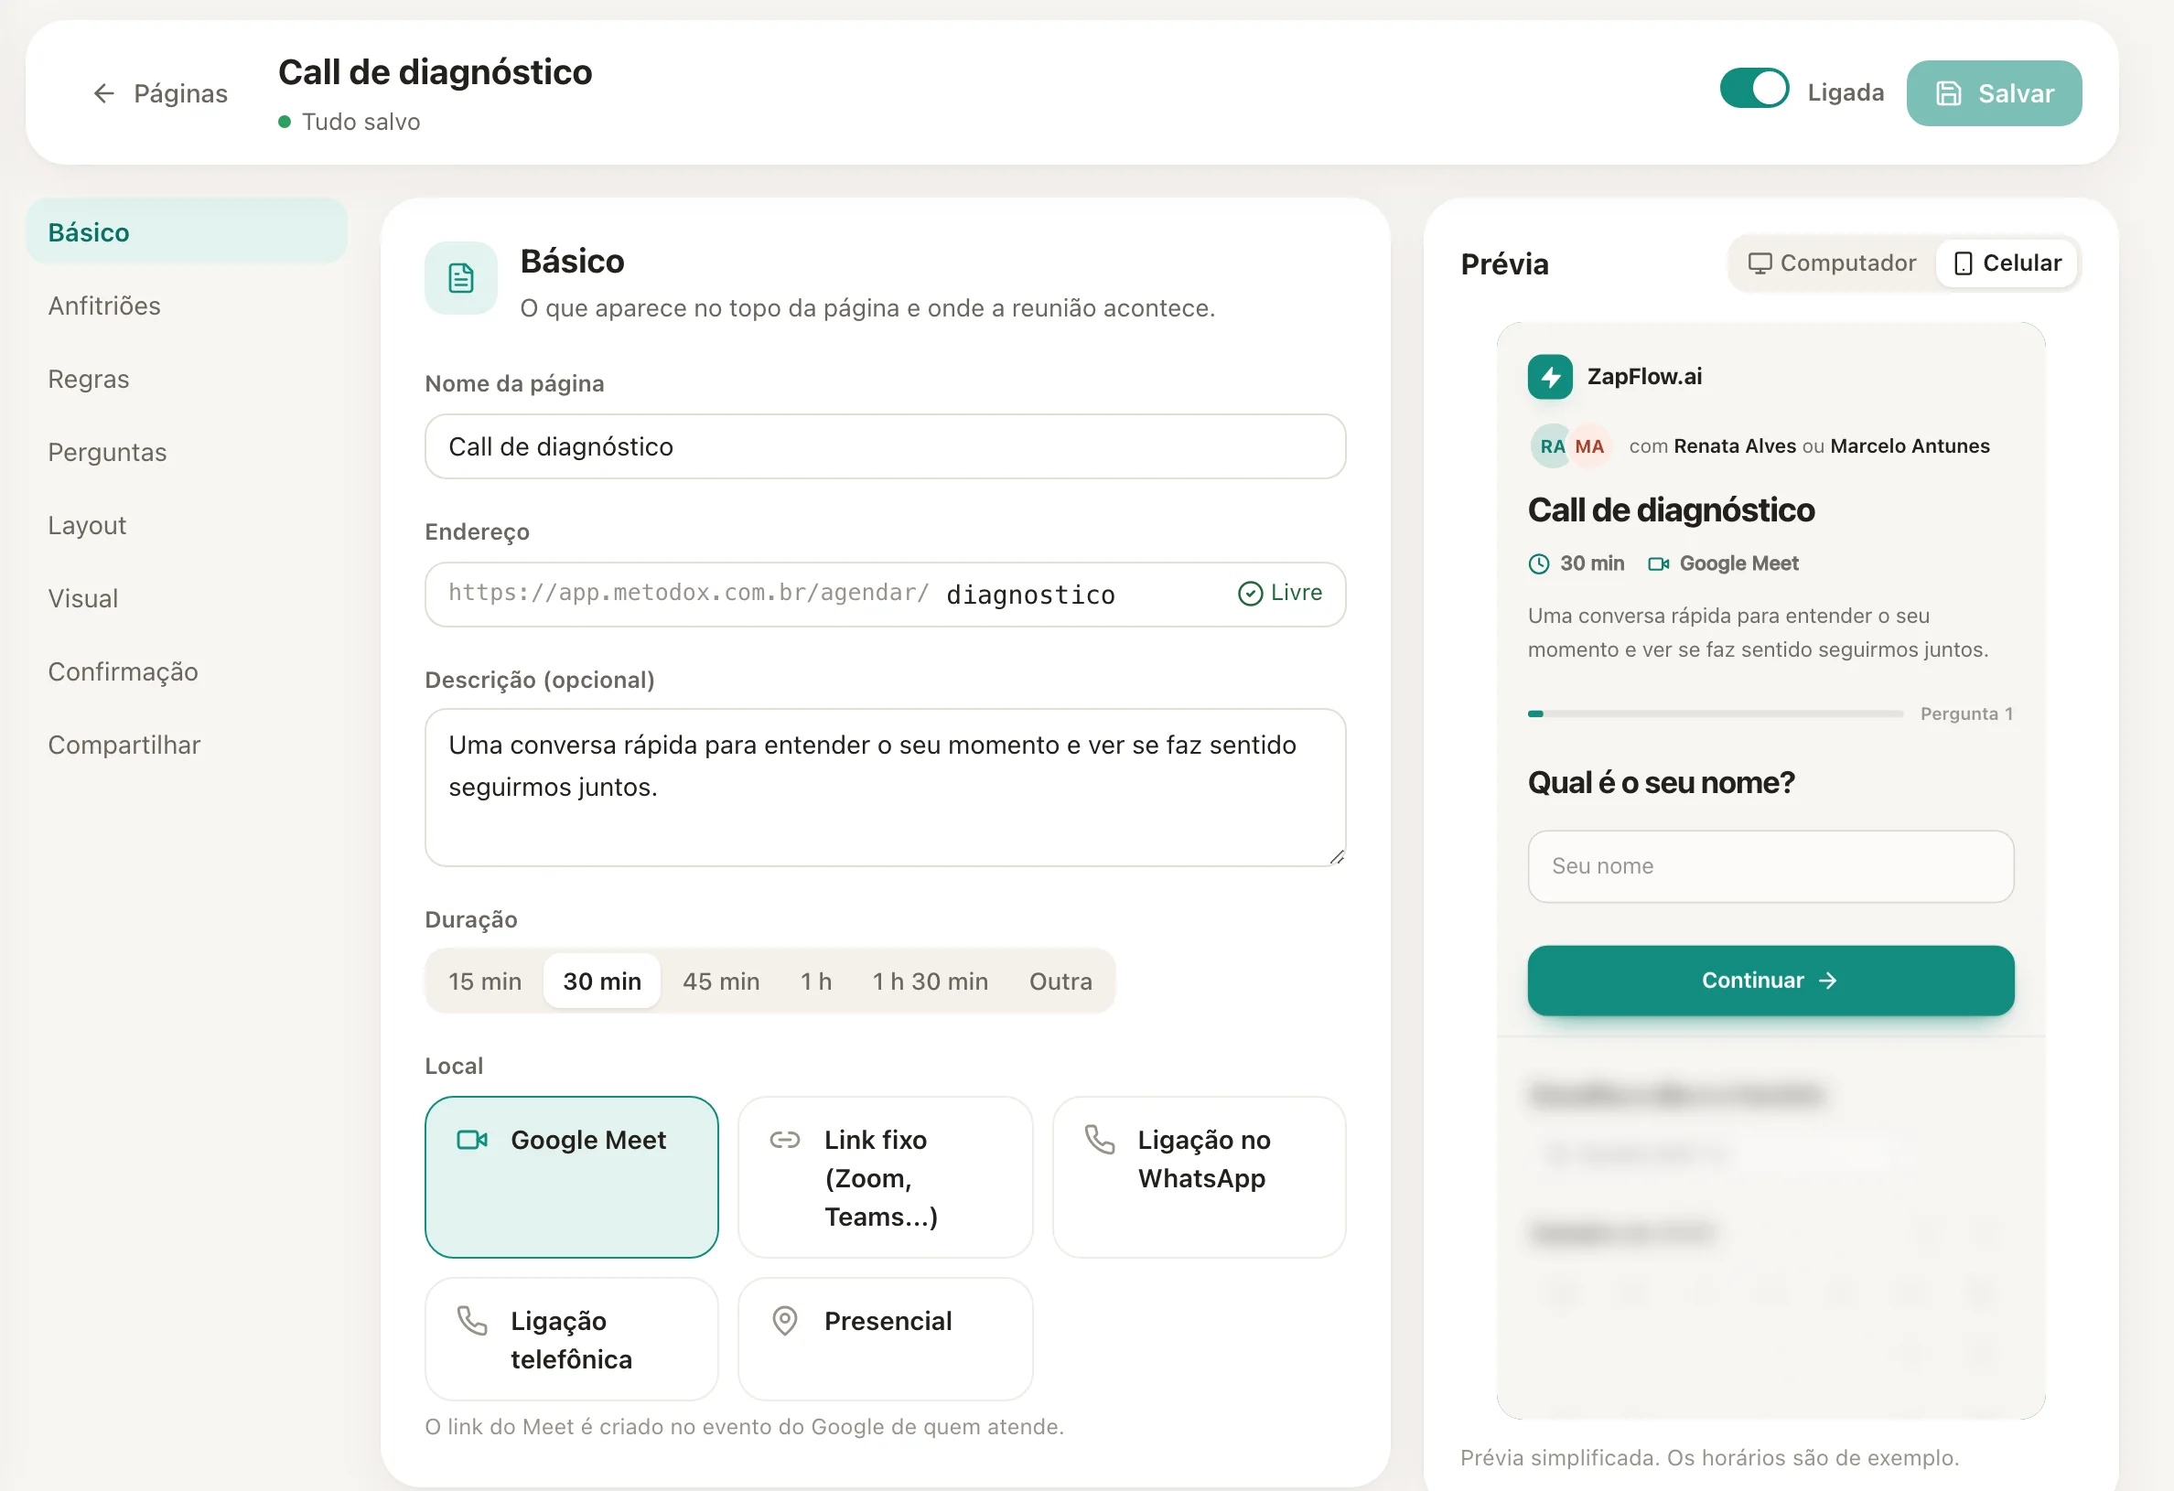This screenshot has width=2174, height=1491.
Task: Open the Layout section
Action: (186, 525)
